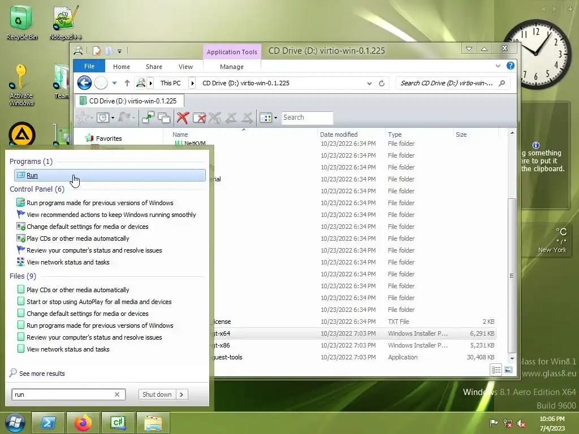Open Start or stop using AutoPlay file result

point(99,302)
